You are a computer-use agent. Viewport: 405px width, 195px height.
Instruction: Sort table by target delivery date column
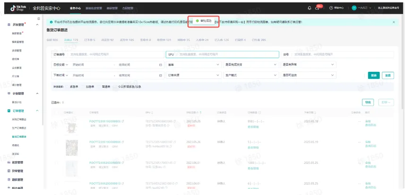[200, 113]
